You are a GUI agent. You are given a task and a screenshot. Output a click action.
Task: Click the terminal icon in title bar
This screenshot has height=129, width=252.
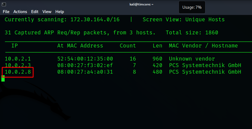[4, 4]
